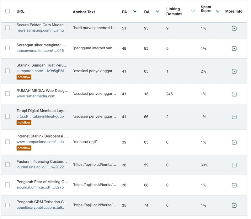Click the nofollow badge under tirto.id
This screenshot has height=219, width=251.
(x=24, y=123)
